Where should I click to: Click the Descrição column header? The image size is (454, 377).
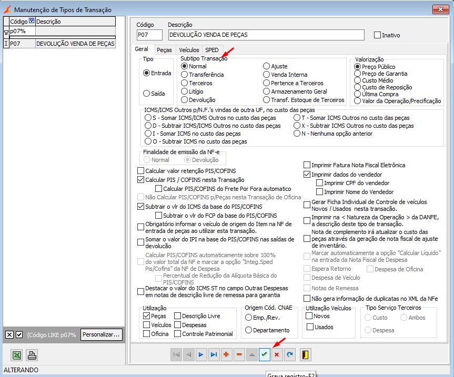pyautogui.click(x=75, y=22)
